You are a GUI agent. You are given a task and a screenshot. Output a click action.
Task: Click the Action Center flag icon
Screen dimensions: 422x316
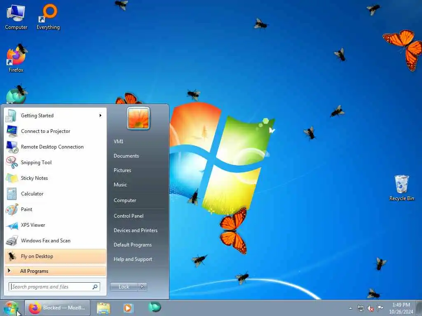380,308
